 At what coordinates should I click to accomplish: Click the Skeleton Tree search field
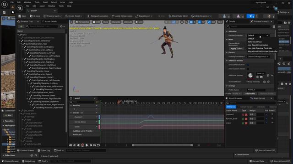point(42,26)
